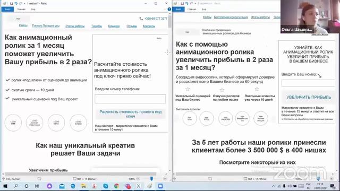Open the Файл menu in right Paint window
Image resolution: width=340 pixels, height=191 pixels.
[x=178, y=10]
